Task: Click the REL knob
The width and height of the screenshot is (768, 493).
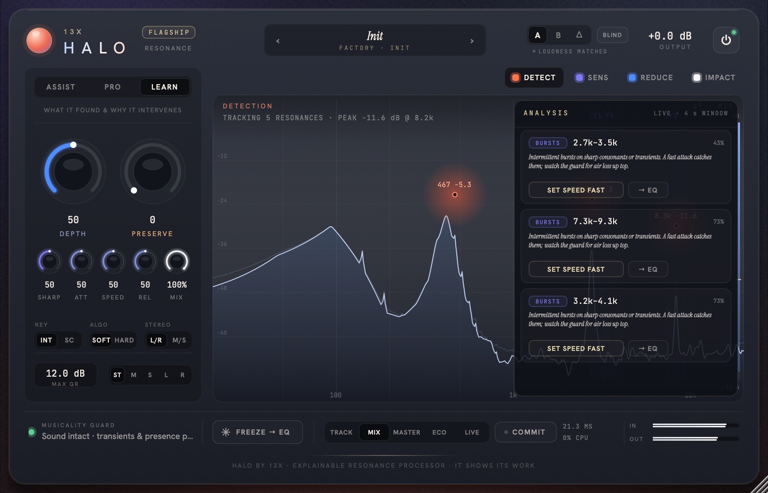Action: point(145,261)
